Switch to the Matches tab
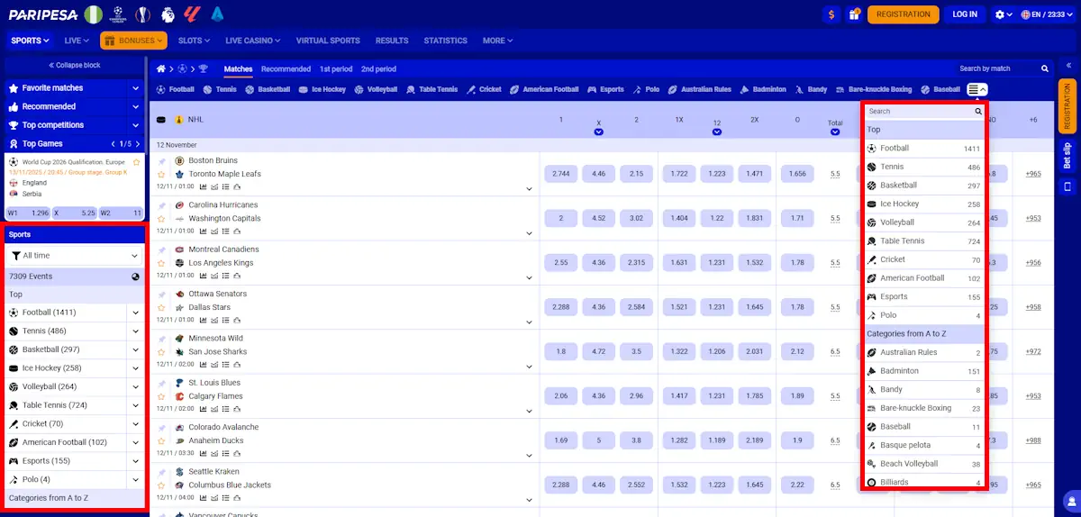This screenshot has width=1081, height=517. [x=239, y=69]
